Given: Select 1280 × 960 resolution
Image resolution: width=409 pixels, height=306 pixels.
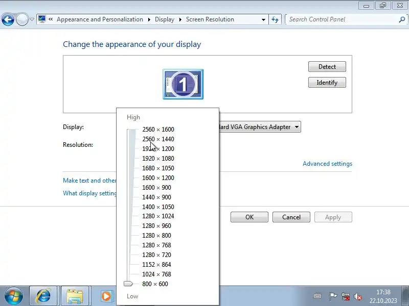Looking at the screenshot, I should tap(156, 225).
